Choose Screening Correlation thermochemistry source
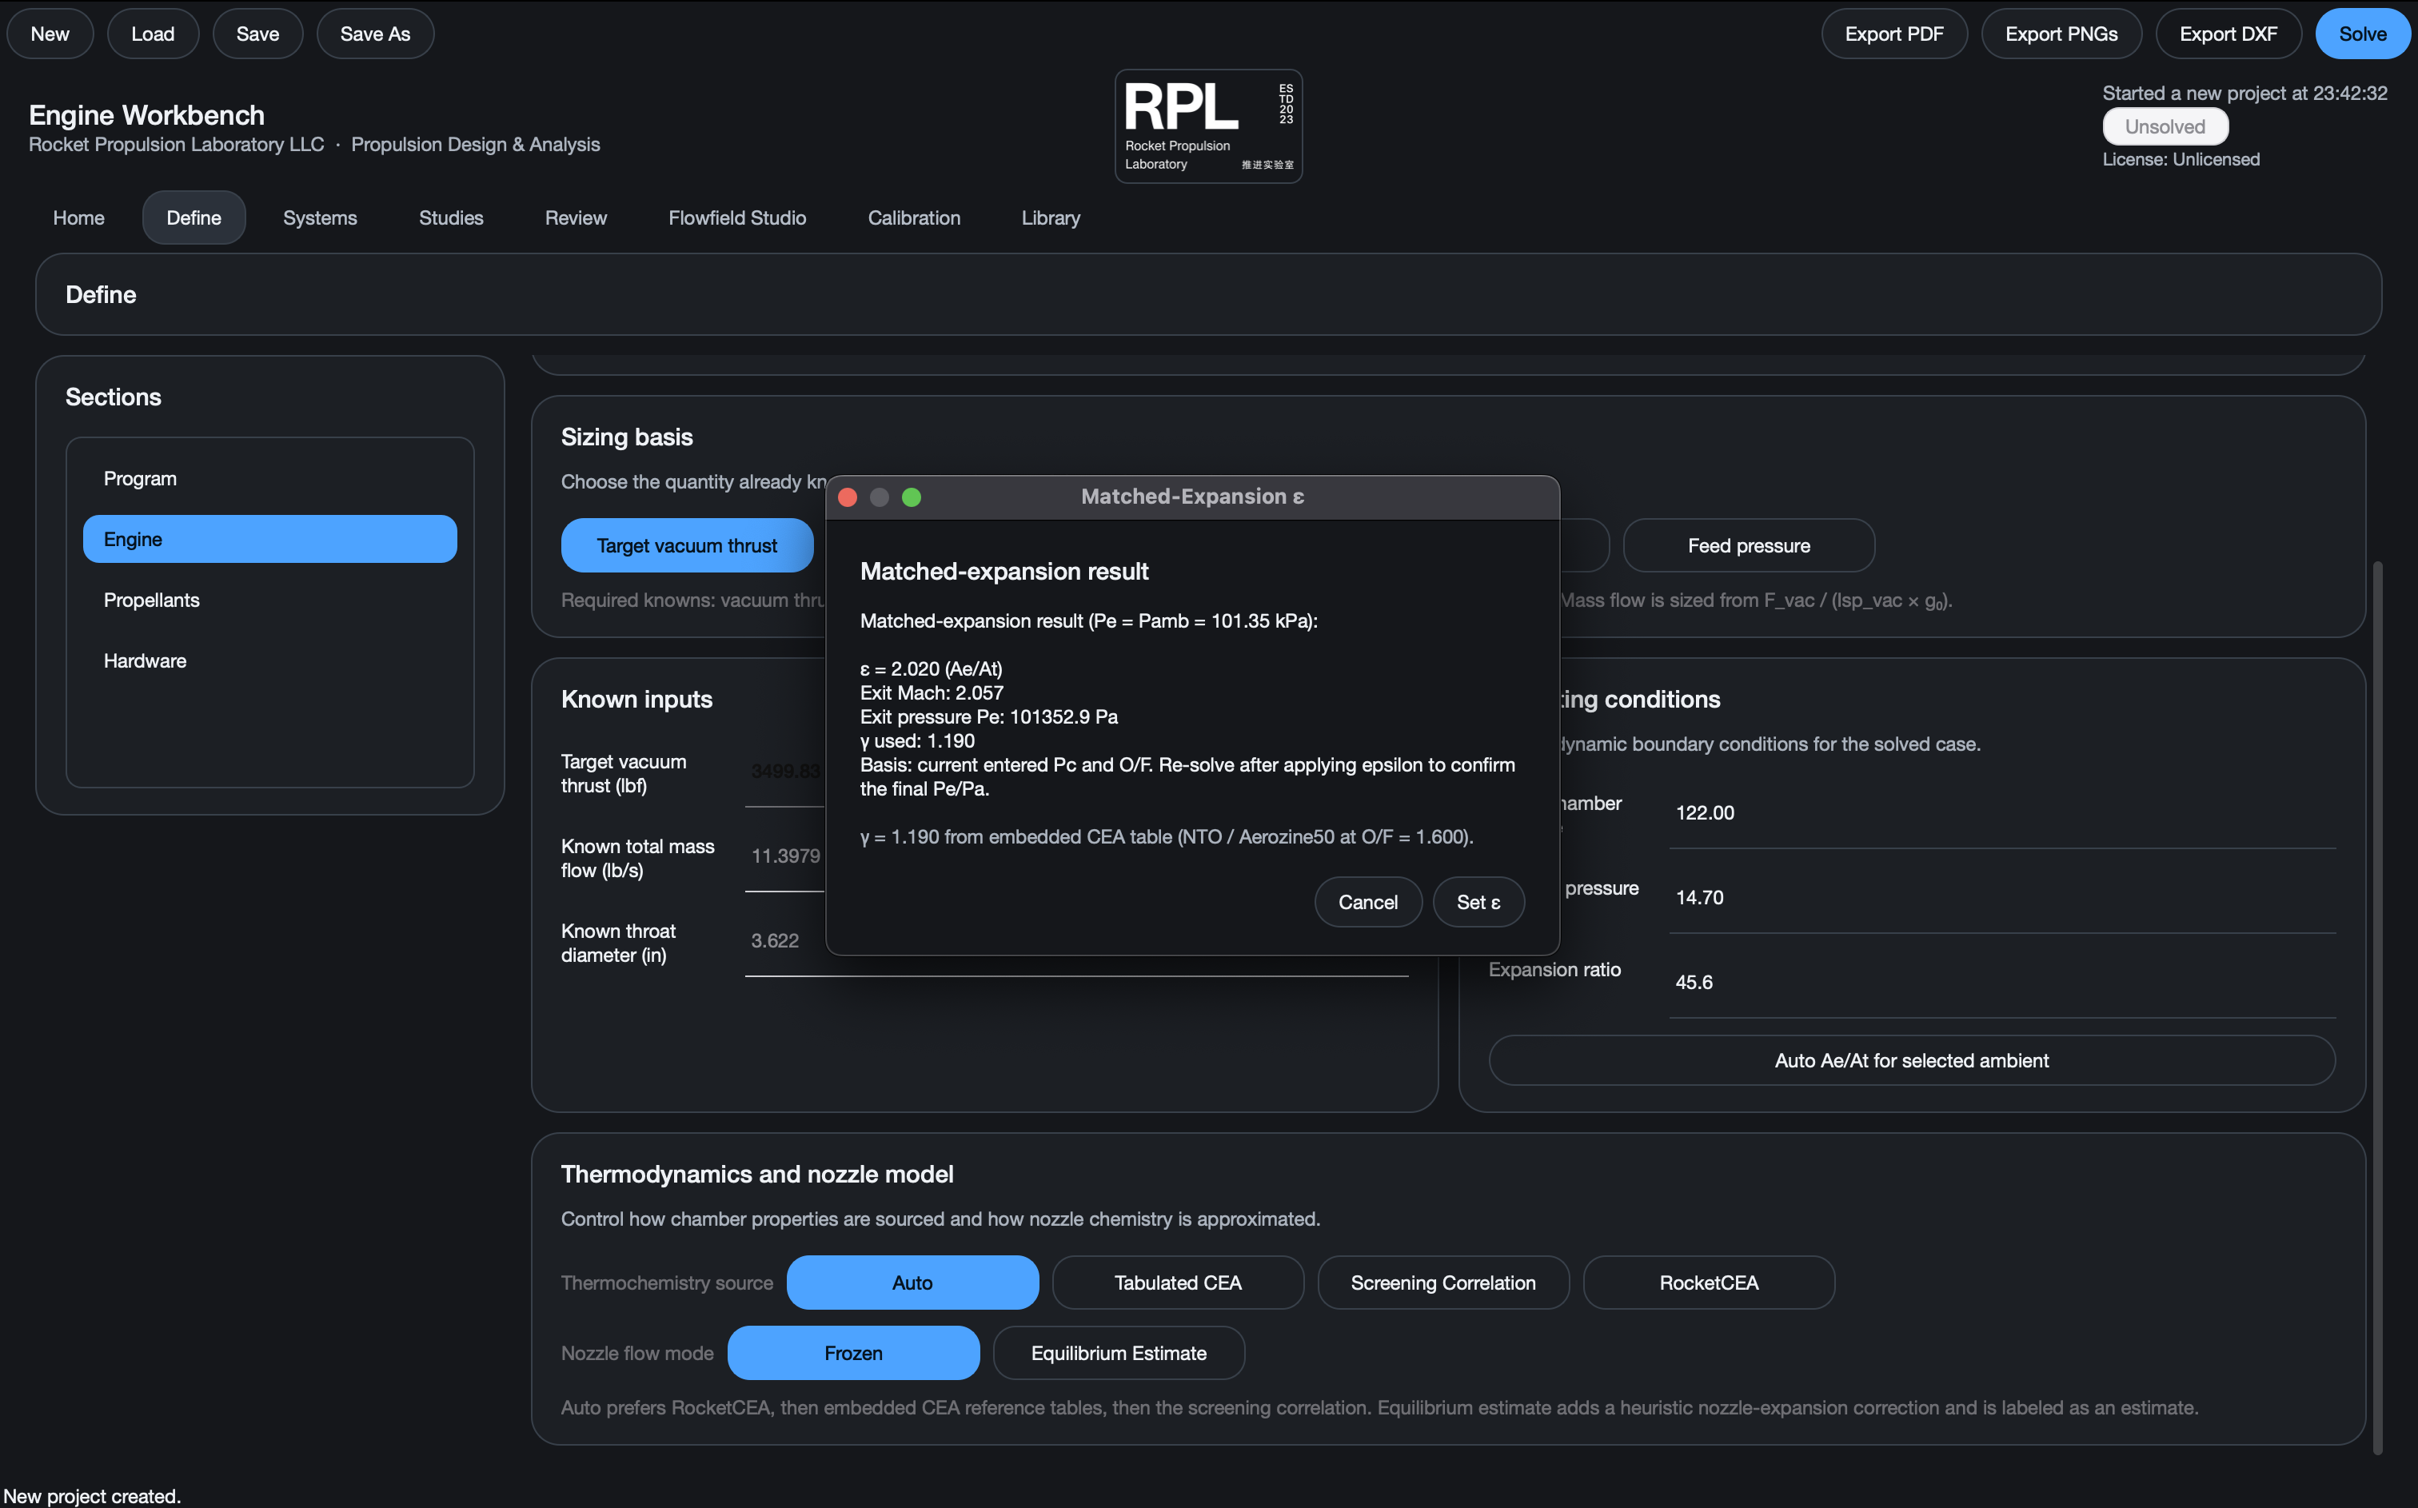Image resolution: width=2418 pixels, height=1508 pixels. 1442,1282
